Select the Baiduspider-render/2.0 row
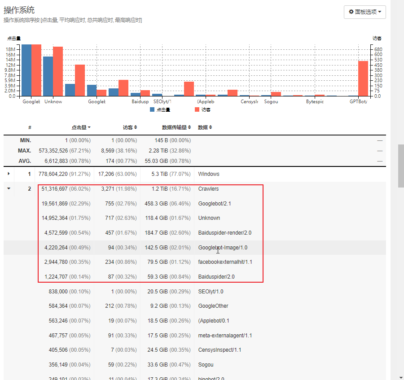 click(224, 233)
